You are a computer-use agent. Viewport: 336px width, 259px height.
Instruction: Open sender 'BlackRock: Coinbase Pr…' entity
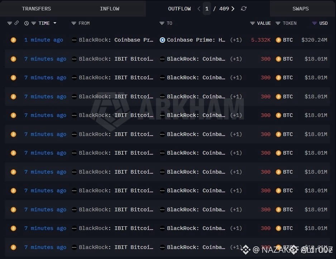click(x=116, y=40)
